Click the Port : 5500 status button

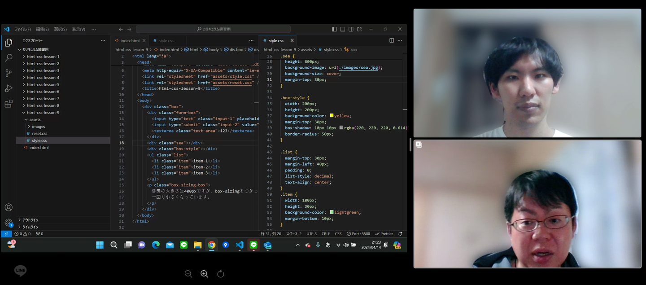pyautogui.click(x=358, y=234)
